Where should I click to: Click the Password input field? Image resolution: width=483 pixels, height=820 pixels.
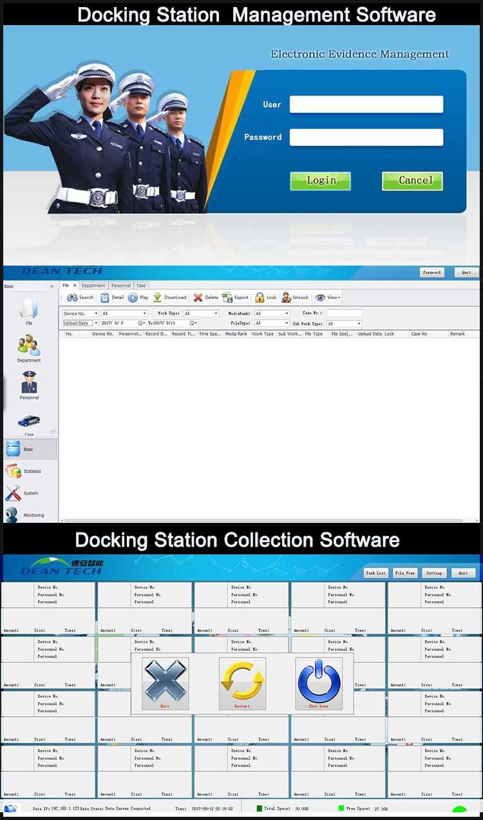pos(366,137)
